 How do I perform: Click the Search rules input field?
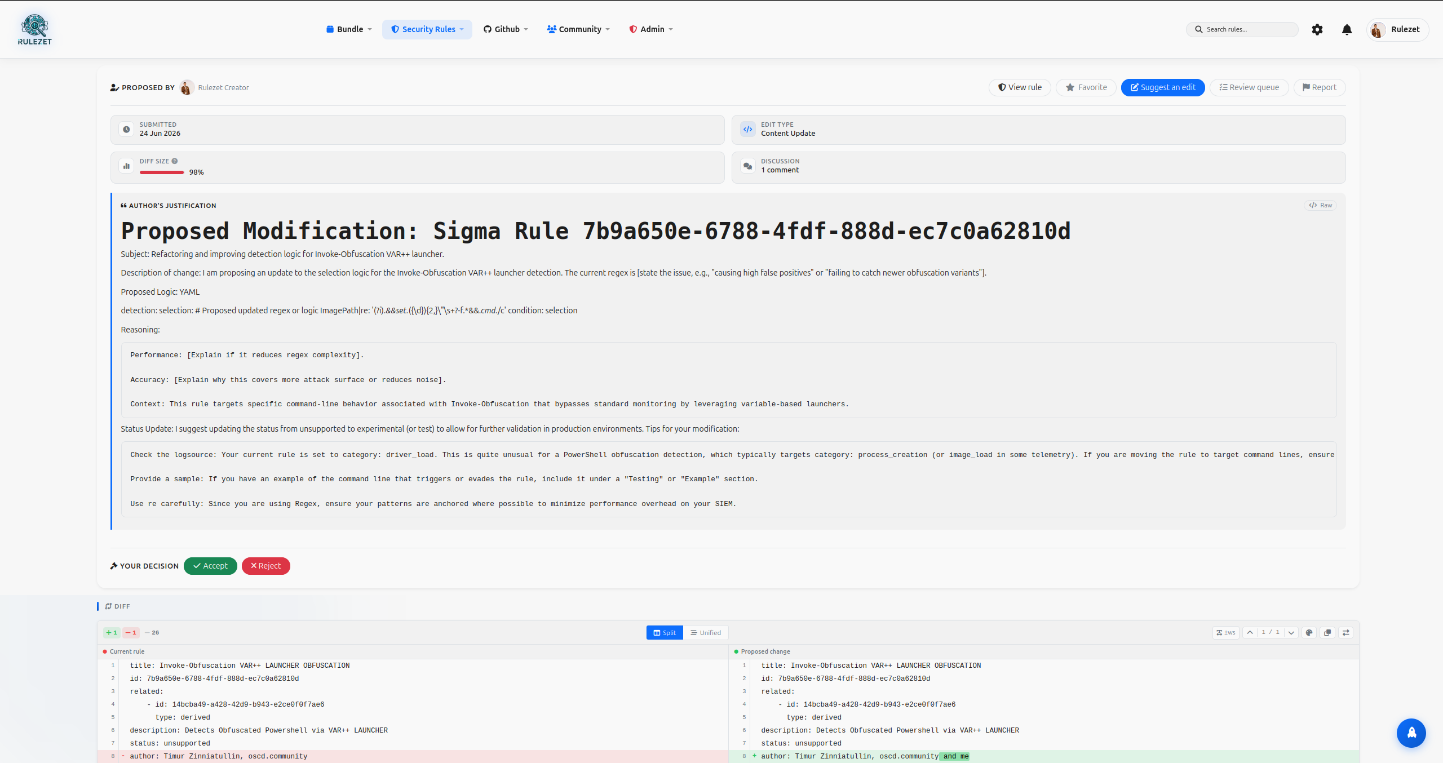(x=1242, y=29)
